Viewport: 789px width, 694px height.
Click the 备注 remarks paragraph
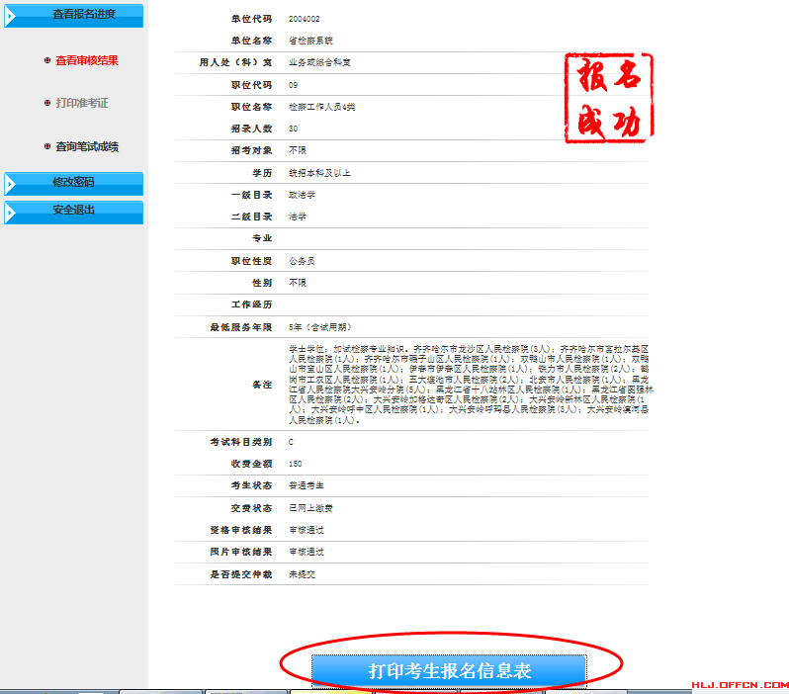pyautogui.click(x=471, y=385)
